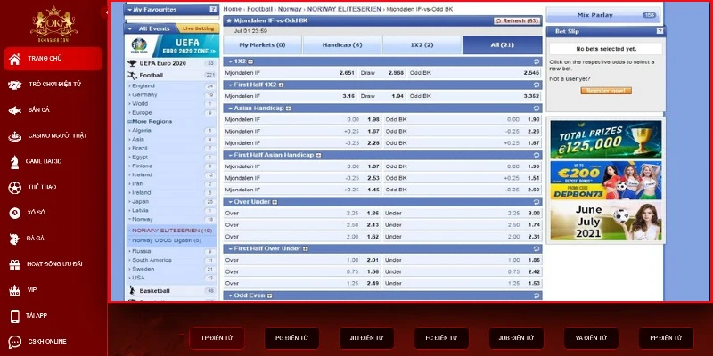
Task: Collapse the Asian Handicap section
Action: [x=230, y=109]
